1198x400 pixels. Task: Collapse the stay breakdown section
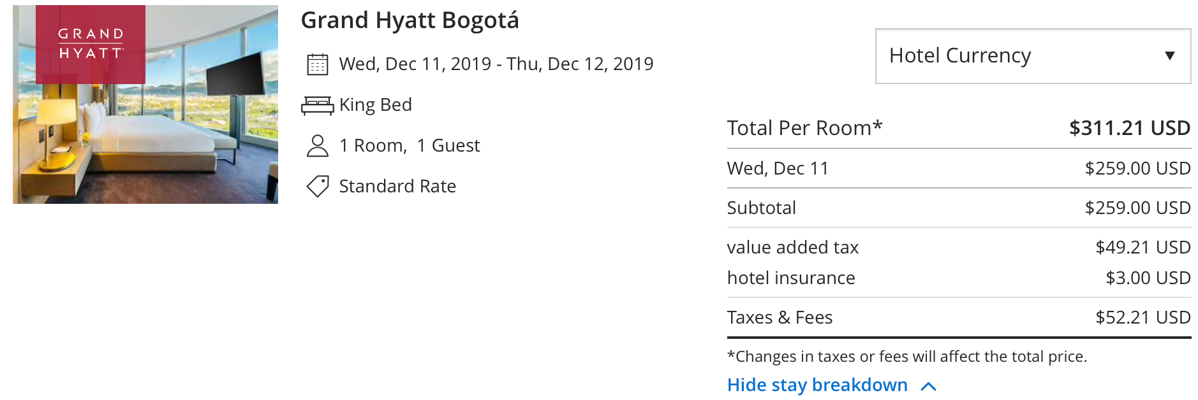(817, 385)
